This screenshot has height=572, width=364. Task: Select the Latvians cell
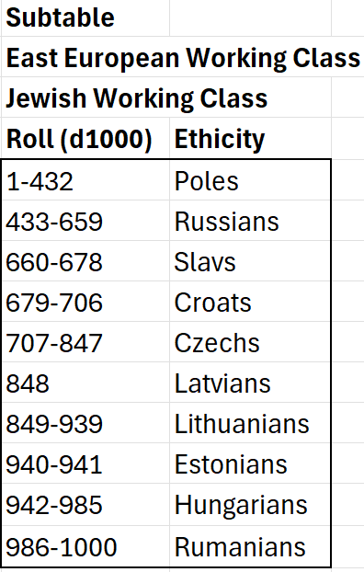click(x=250, y=383)
